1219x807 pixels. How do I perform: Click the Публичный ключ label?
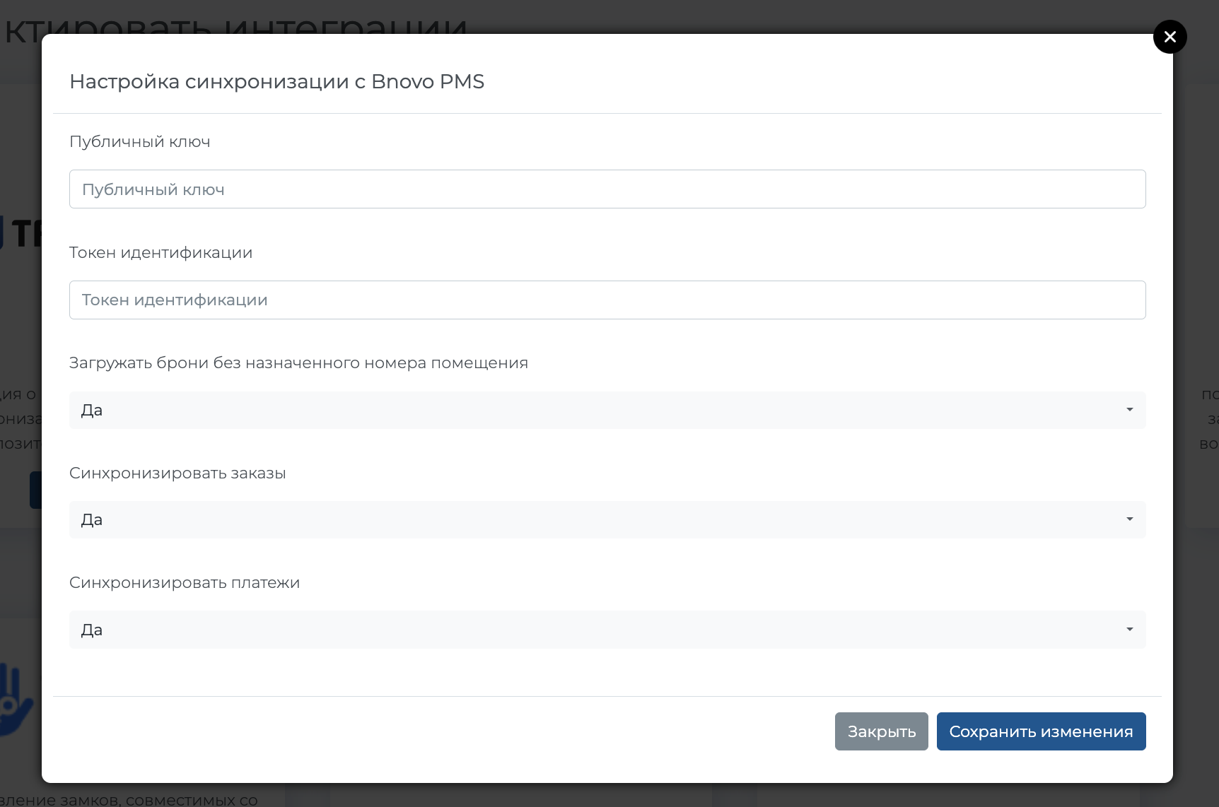click(x=140, y=142)
